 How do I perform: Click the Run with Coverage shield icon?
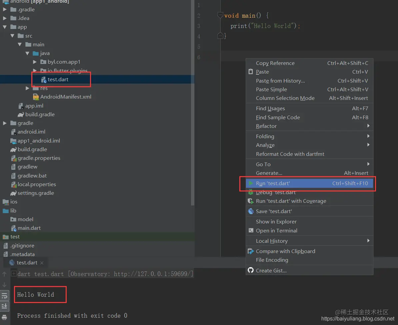click(x=251, y=201)
